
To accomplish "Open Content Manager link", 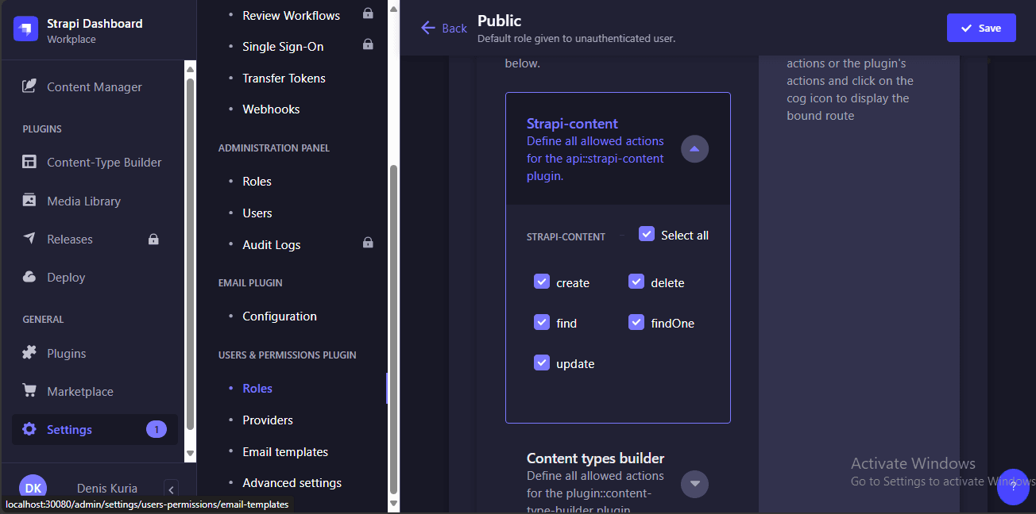I will point(95,86).
